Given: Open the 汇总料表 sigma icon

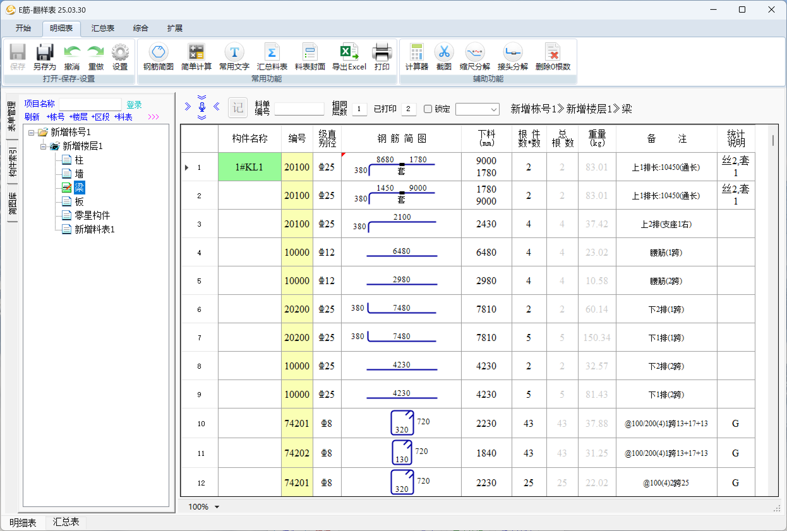Looking at the screenshot, I should click(272, 52).
